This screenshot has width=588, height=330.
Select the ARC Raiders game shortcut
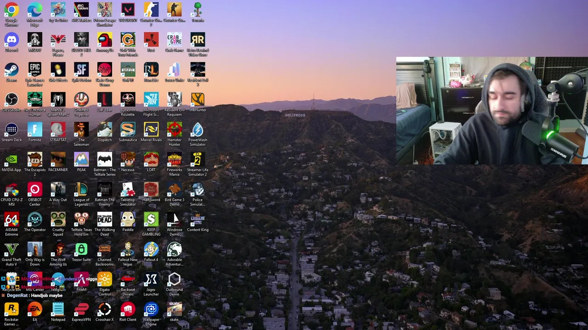81,10
